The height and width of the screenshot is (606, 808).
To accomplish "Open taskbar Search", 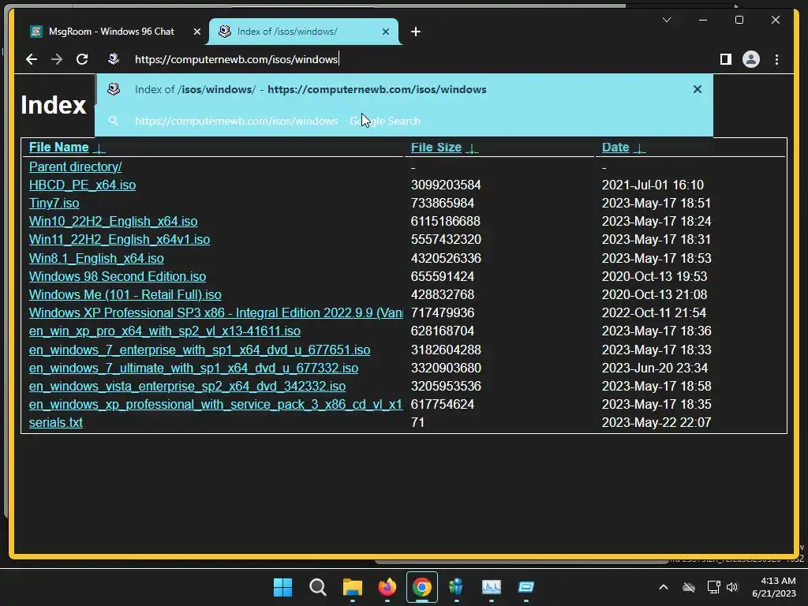I will (317, 587).
